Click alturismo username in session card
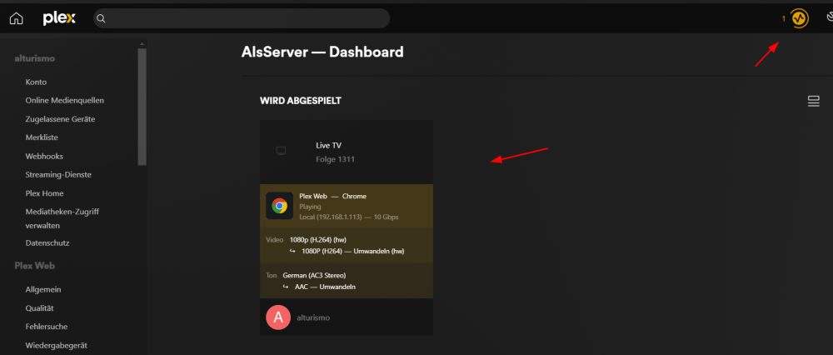 [313, 317]
